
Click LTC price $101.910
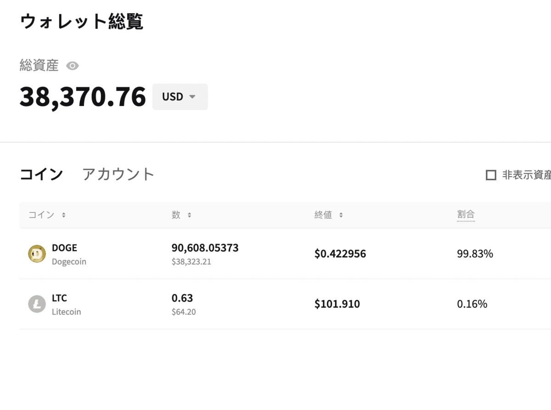pyautogui.click(x=337, y=304)
